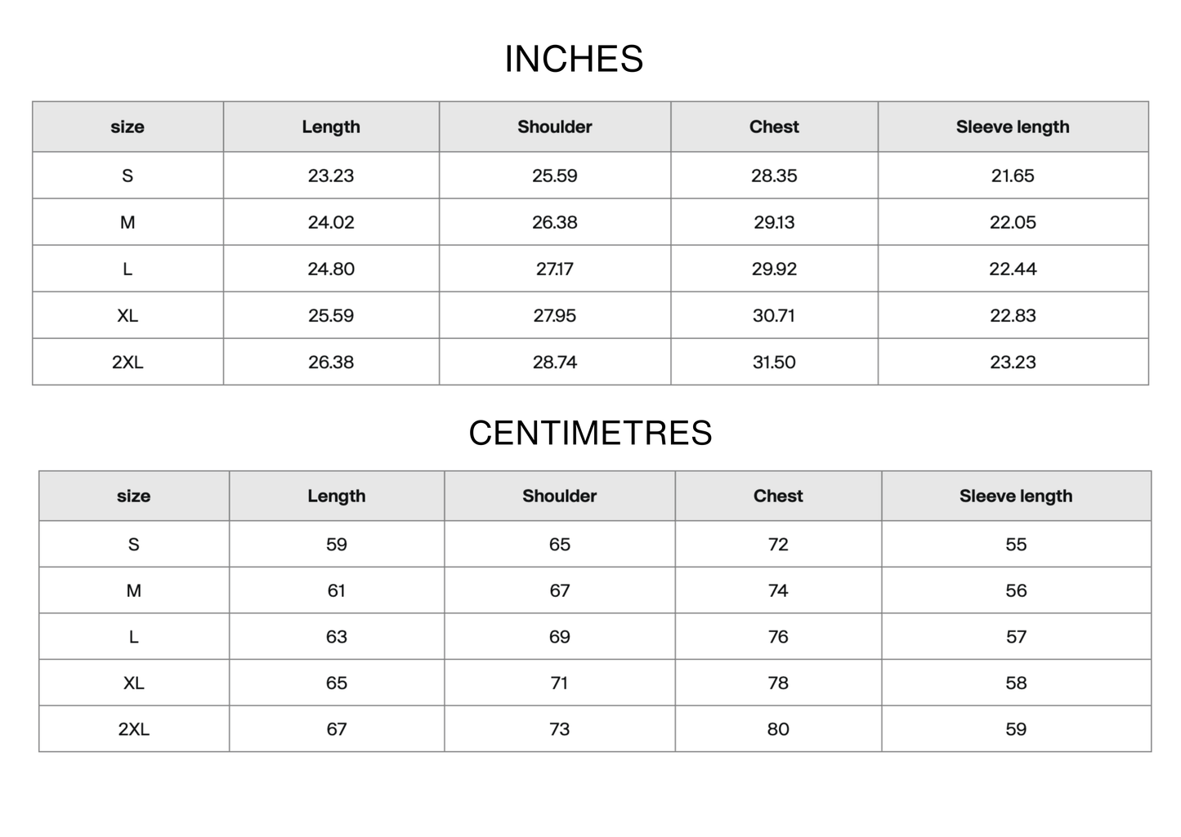Click the size header in inches table

pos(127,127)
